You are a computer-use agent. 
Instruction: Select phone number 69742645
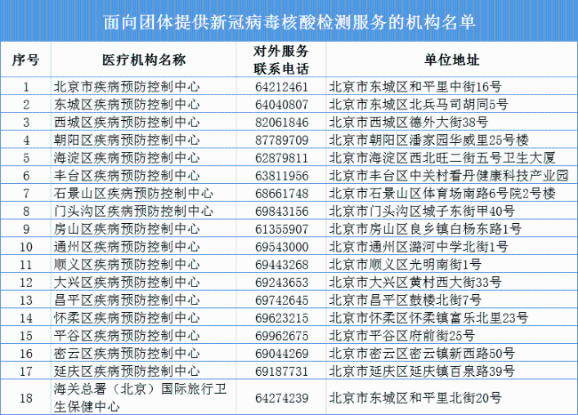pyautogui.click(x=282, y=299)
